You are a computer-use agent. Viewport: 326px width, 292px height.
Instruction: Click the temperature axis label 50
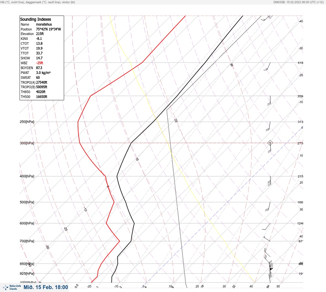[278, 286]
